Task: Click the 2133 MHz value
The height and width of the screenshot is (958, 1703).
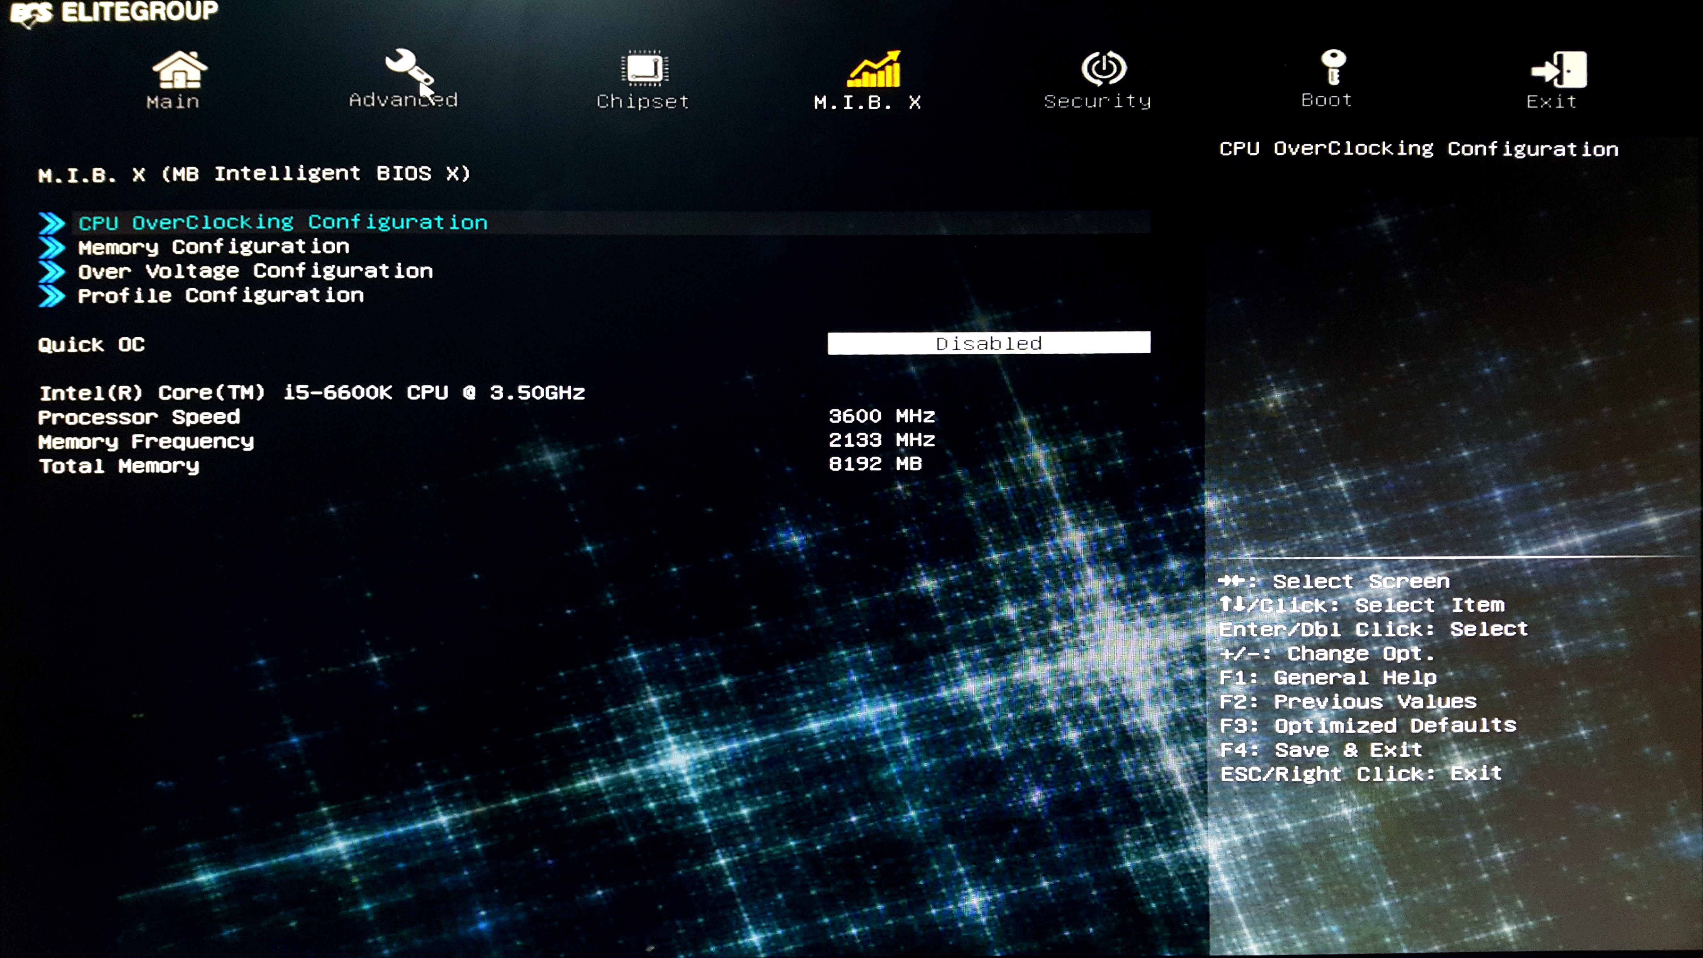Action: click(x=882, y=440)
